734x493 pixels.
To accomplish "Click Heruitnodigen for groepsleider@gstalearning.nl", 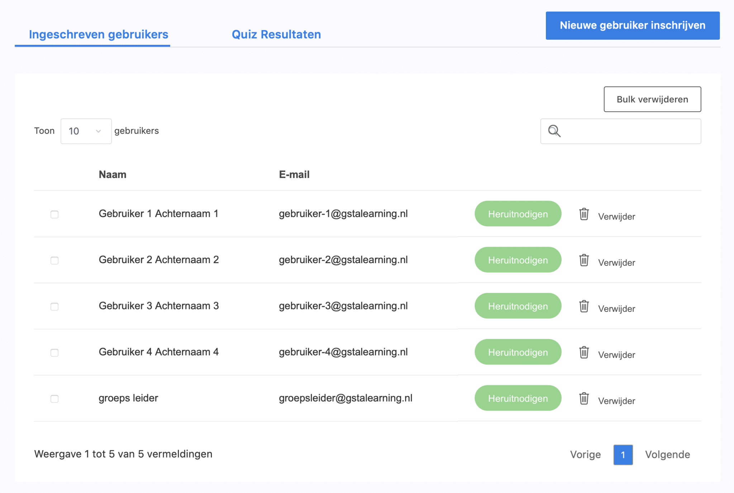I will 518,398.
